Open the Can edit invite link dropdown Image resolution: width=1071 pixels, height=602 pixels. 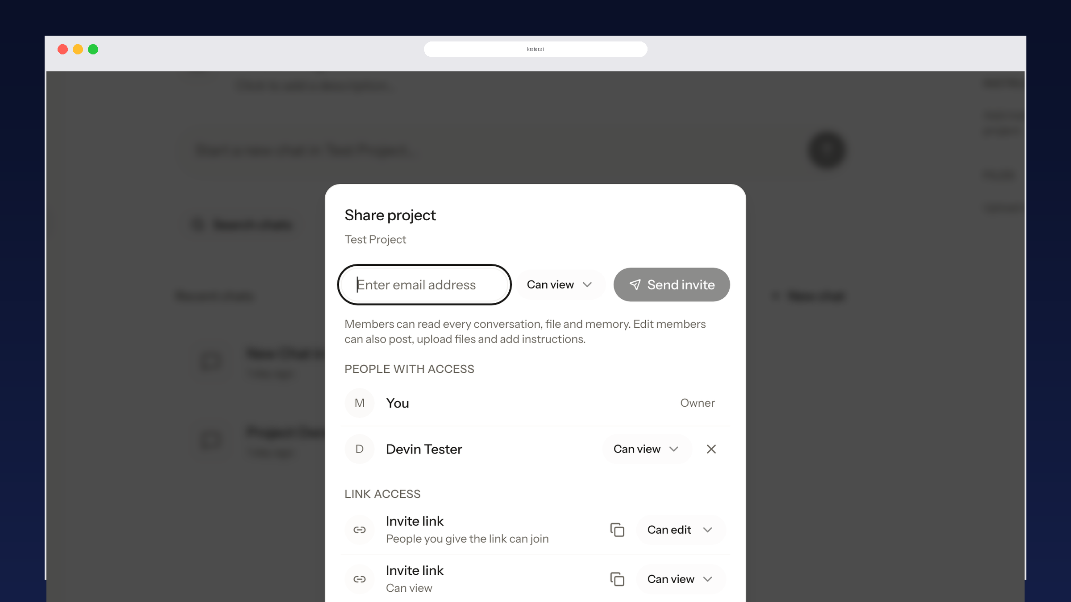pos(681,530)
